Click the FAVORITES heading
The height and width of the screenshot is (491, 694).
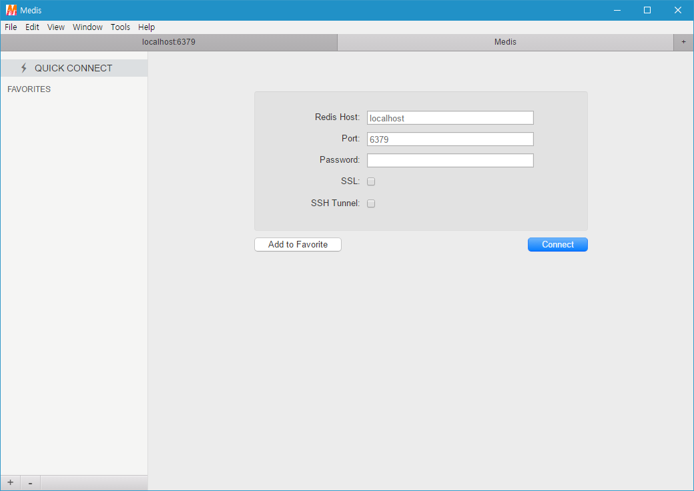click(x=29, y=89)
